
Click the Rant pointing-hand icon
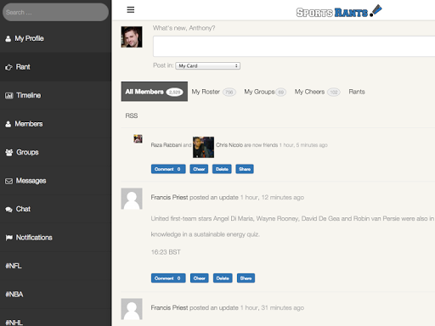(8, 67)
